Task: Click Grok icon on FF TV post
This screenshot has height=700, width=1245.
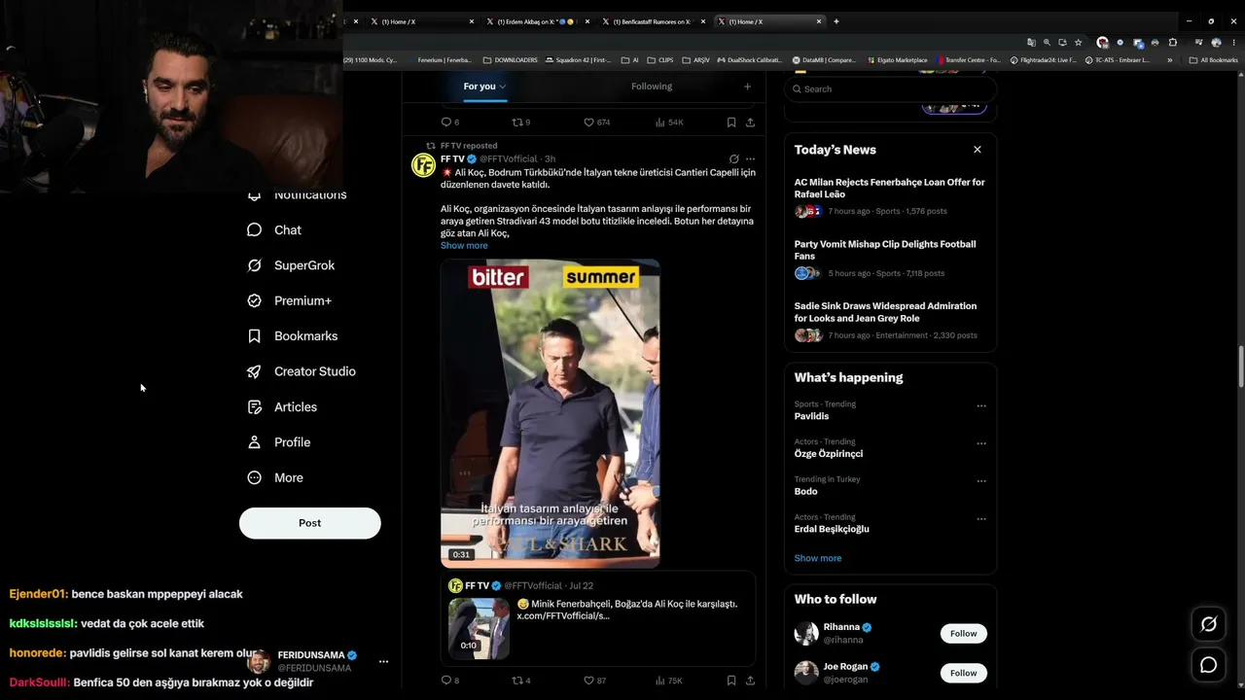Action: (734, 158)
